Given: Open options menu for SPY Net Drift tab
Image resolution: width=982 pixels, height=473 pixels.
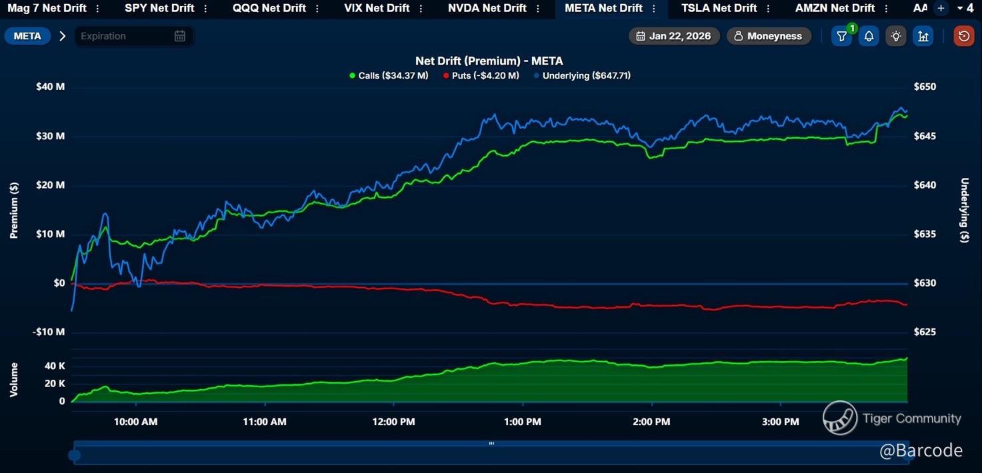Looking at the screenshot, I should [x=205, y=9].
